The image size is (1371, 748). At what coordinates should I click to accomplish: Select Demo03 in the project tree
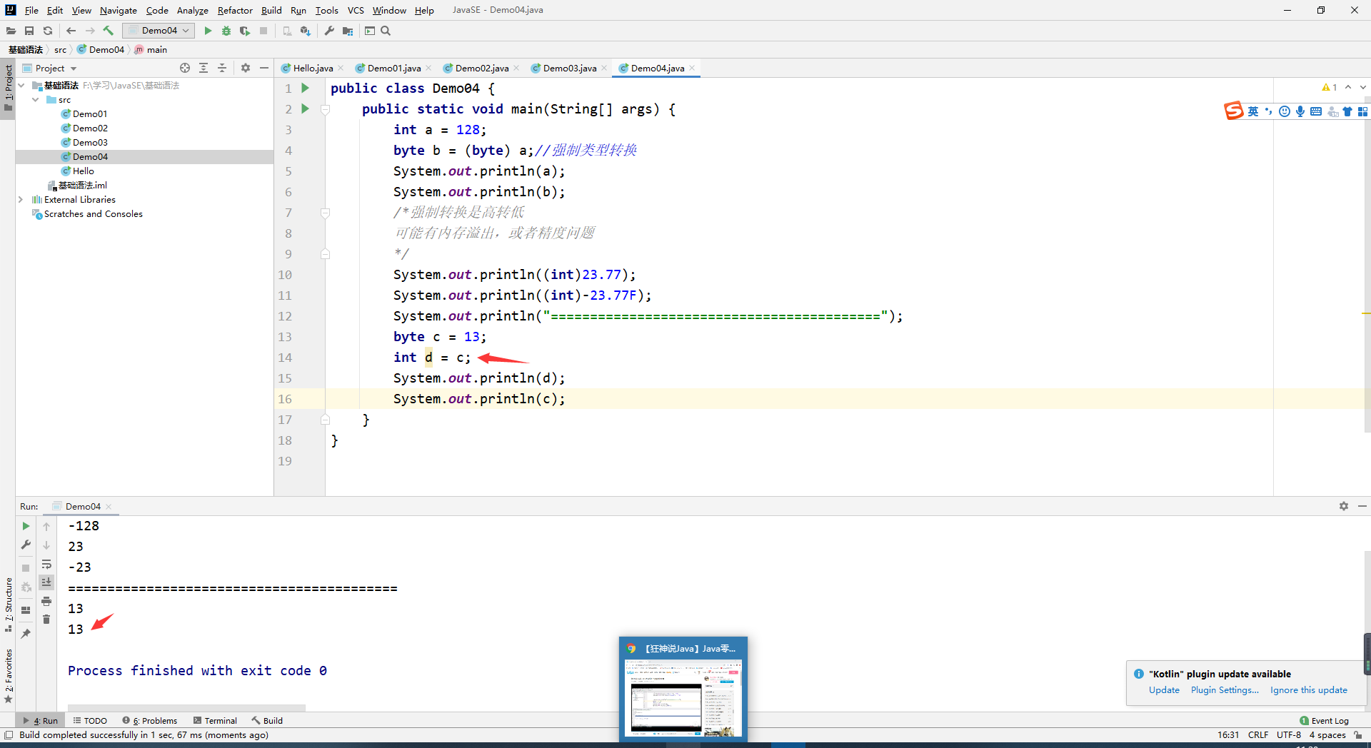(x=90, y=143)
